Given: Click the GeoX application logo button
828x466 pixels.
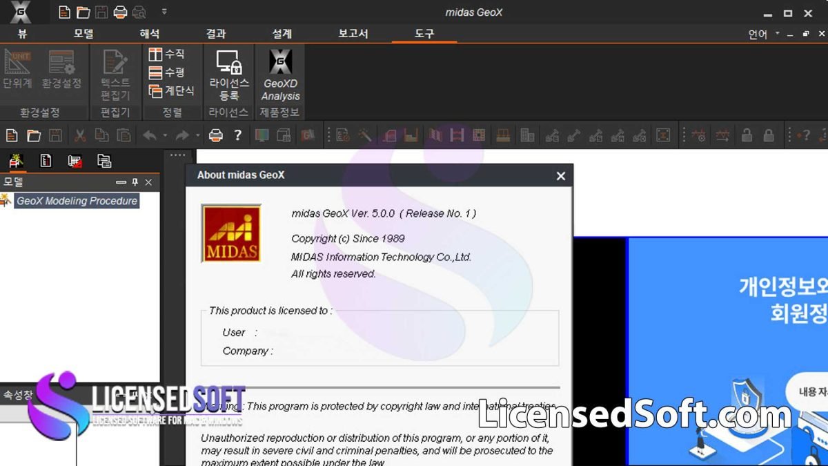Looking at the screenshot, I should pos(20,12).
